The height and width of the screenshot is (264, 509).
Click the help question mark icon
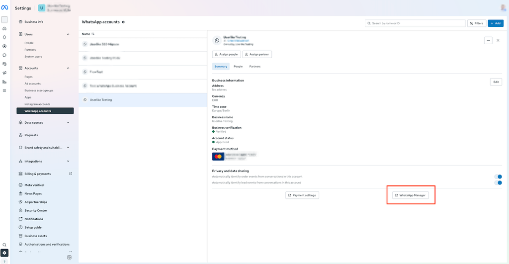click(x=4, y=262)
